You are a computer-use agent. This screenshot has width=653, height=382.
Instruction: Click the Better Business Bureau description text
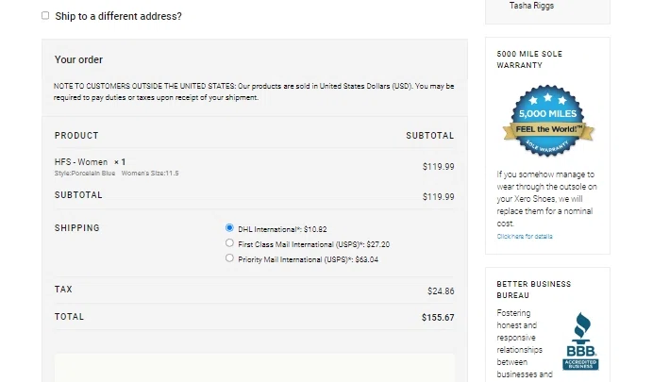[x=526, y=344]
